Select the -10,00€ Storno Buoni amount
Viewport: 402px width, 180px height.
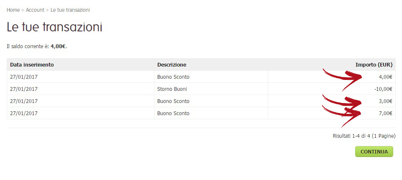[383, 89]
